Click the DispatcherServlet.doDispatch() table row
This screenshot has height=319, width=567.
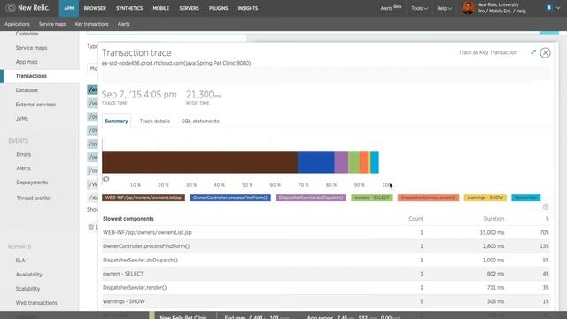(x=326, y=260)
